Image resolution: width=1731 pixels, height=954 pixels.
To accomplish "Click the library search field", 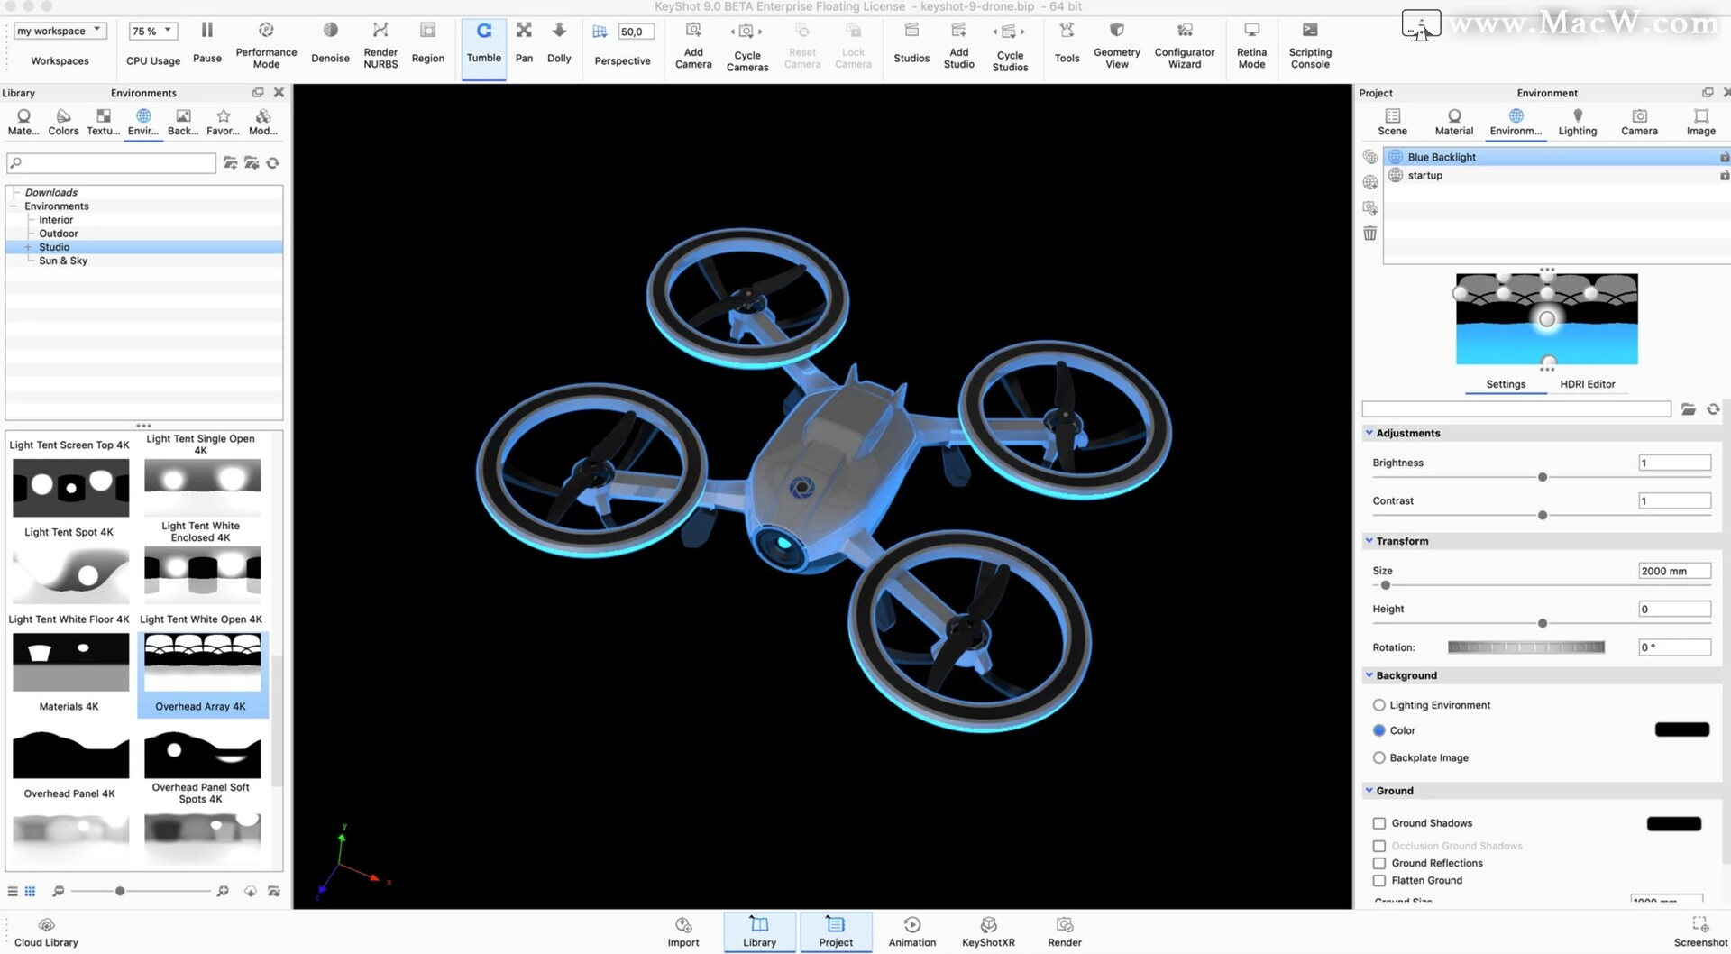I will pyautogui.click(x=111, y=163).
